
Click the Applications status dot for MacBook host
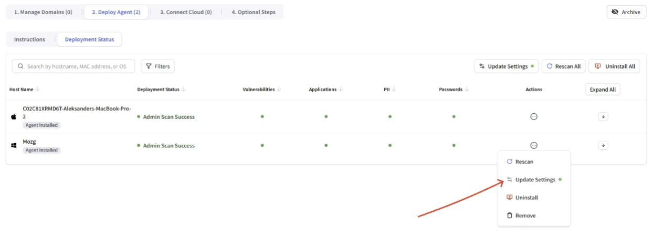point(326,116)
